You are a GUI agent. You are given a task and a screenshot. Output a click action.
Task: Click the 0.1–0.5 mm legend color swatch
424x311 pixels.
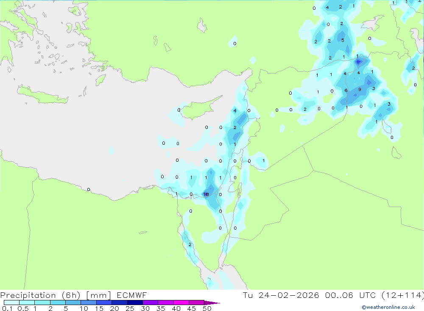(x=11, y=303)
